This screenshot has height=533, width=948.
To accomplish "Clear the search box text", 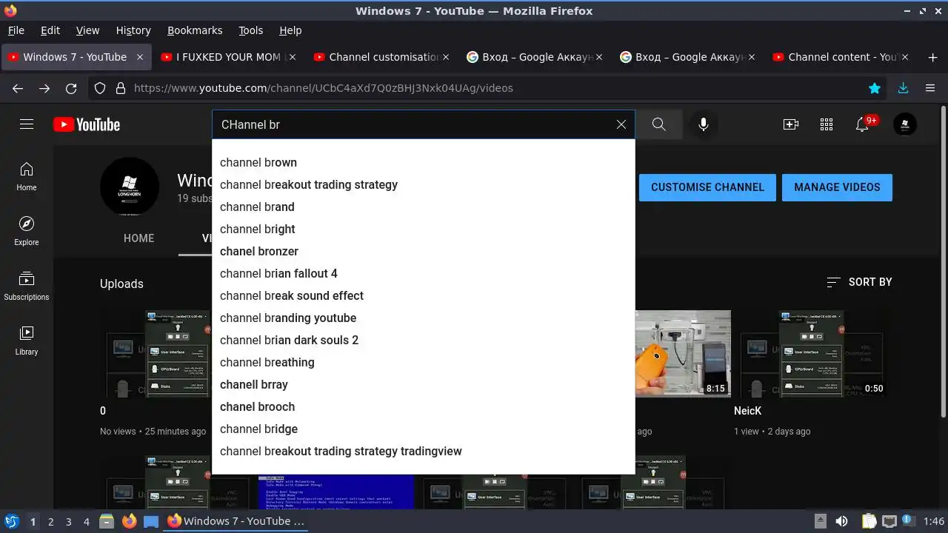I will (x=621, y=124).
